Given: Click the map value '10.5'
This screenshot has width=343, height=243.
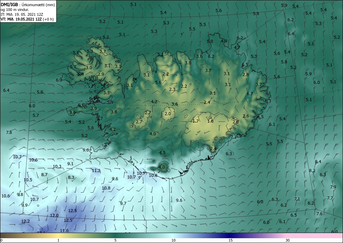Looking at the screenshot, I should pyautogui.click(x=28, y=180).
